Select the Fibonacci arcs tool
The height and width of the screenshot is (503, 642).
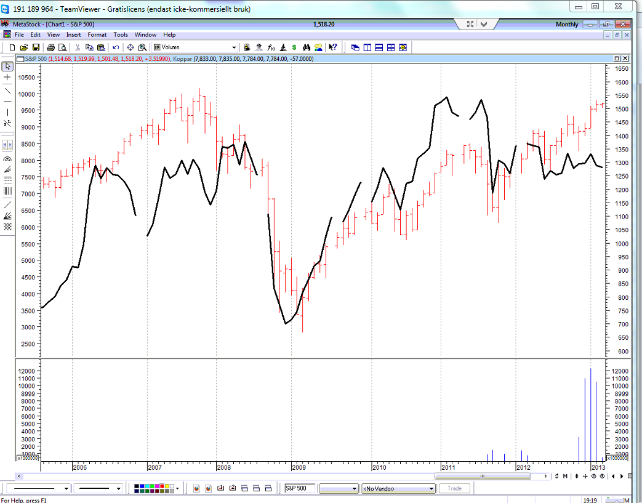click(7, 158)
